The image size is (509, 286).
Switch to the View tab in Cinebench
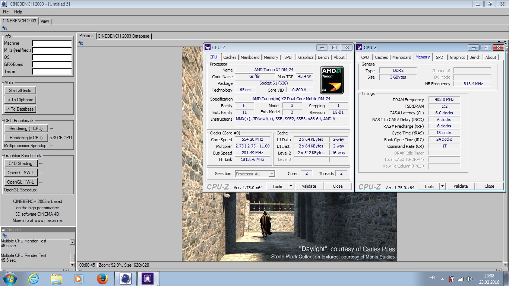[45, 21]
